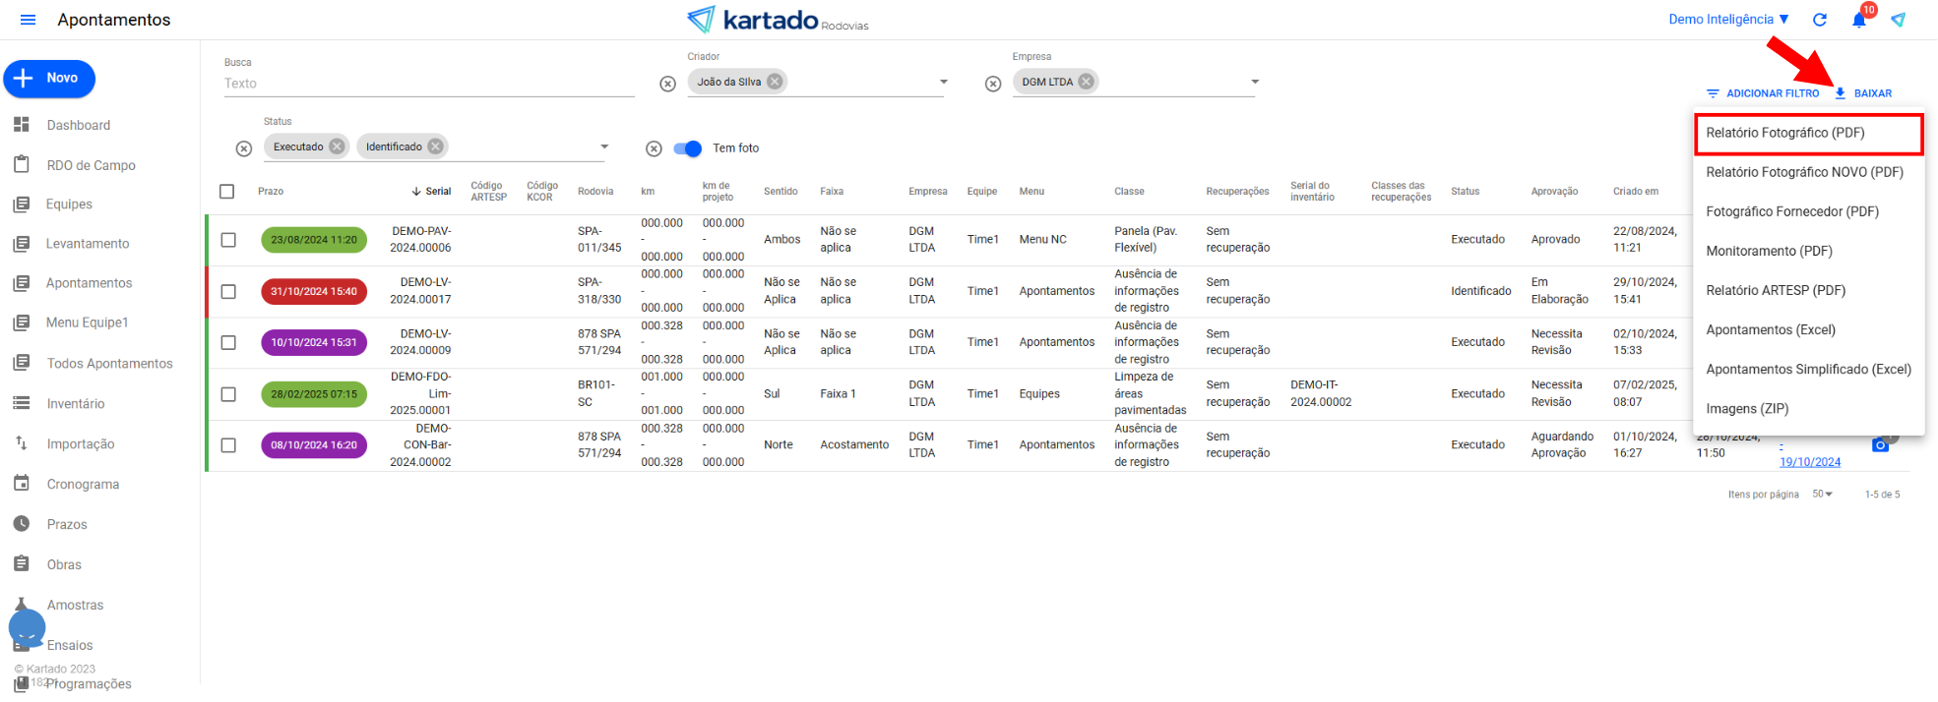Click the Busca text input field
Viewport: 1938px width, 702px height.
point(428,84)
